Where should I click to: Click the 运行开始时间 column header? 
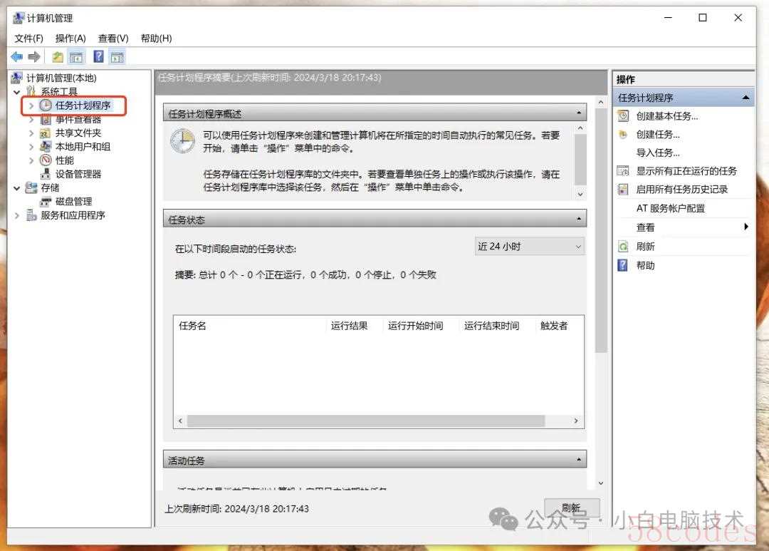pos(422,326)
